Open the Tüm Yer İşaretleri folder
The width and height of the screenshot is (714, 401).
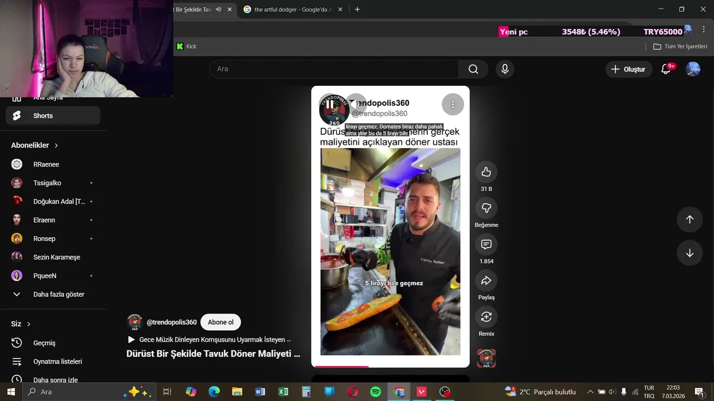[x=680, y=46]
